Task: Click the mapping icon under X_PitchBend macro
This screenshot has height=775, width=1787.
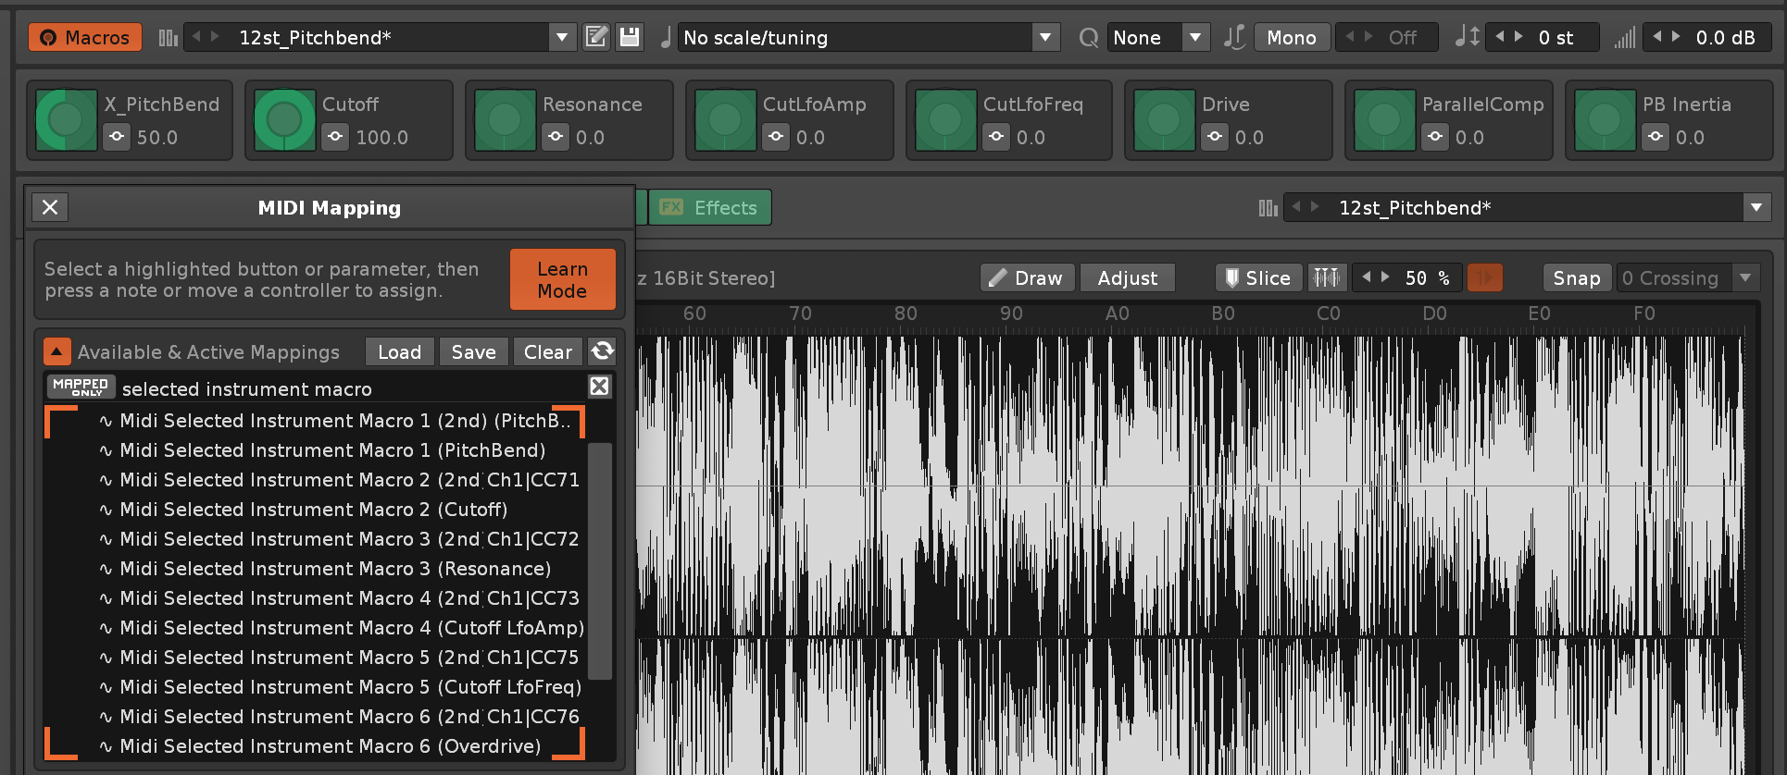Action: pos(117,137)
